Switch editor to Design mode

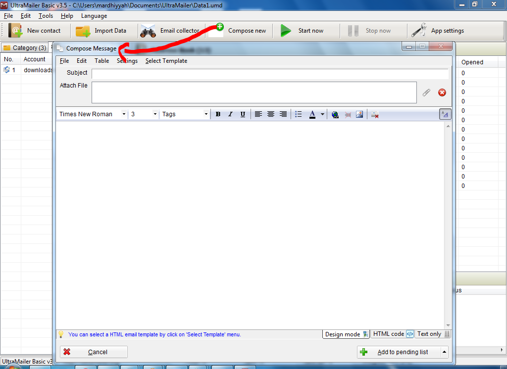(x=346, y=334)
